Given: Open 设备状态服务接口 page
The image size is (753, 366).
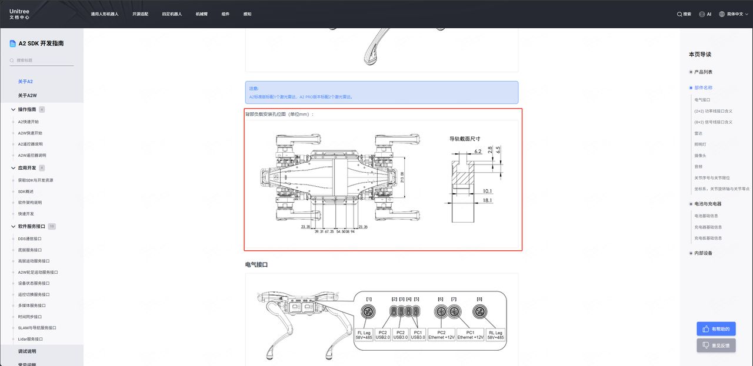Looking at the screenshot, I should (34, 283).
